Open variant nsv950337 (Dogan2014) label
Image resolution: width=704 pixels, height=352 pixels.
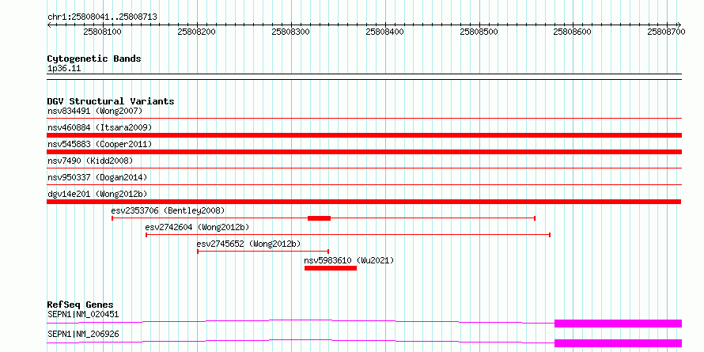pyautogui.click(x=97, y=177)
